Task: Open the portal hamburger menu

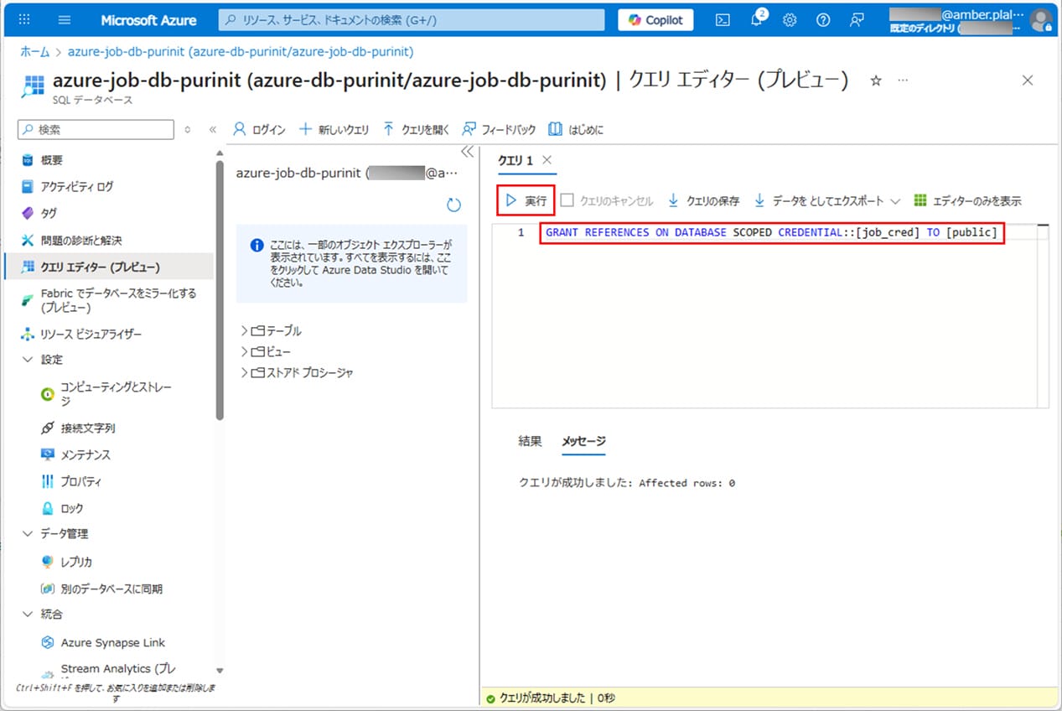Action: (x=65, y=20)
